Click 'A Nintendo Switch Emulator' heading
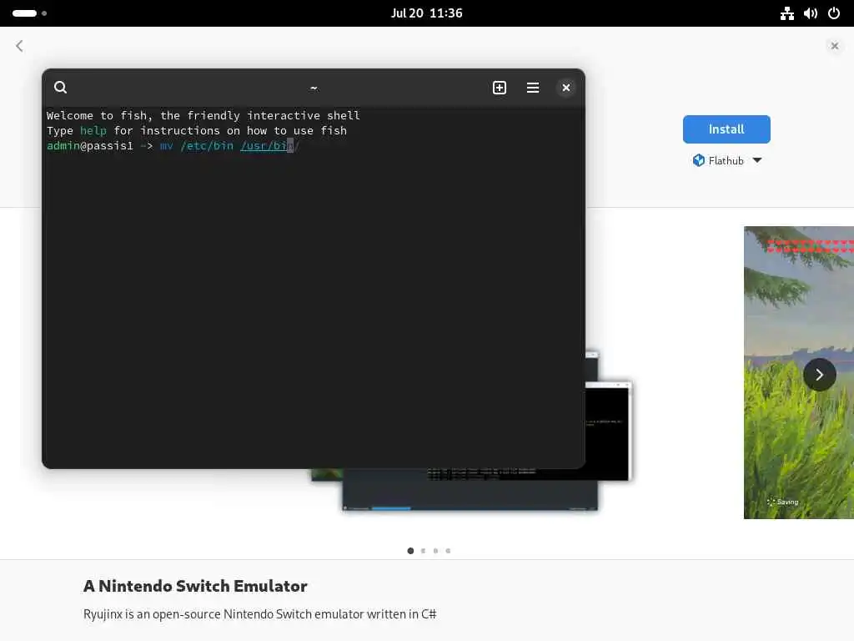The image size is (854, 641). point(195,586)
